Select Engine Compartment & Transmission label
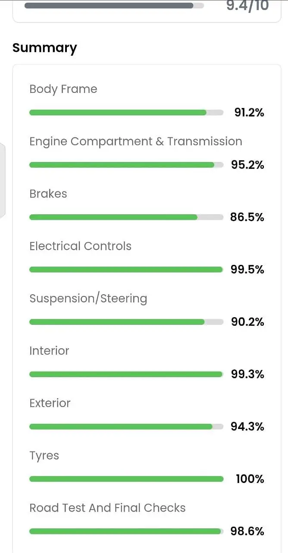288x553 pixels. [135, 141]
